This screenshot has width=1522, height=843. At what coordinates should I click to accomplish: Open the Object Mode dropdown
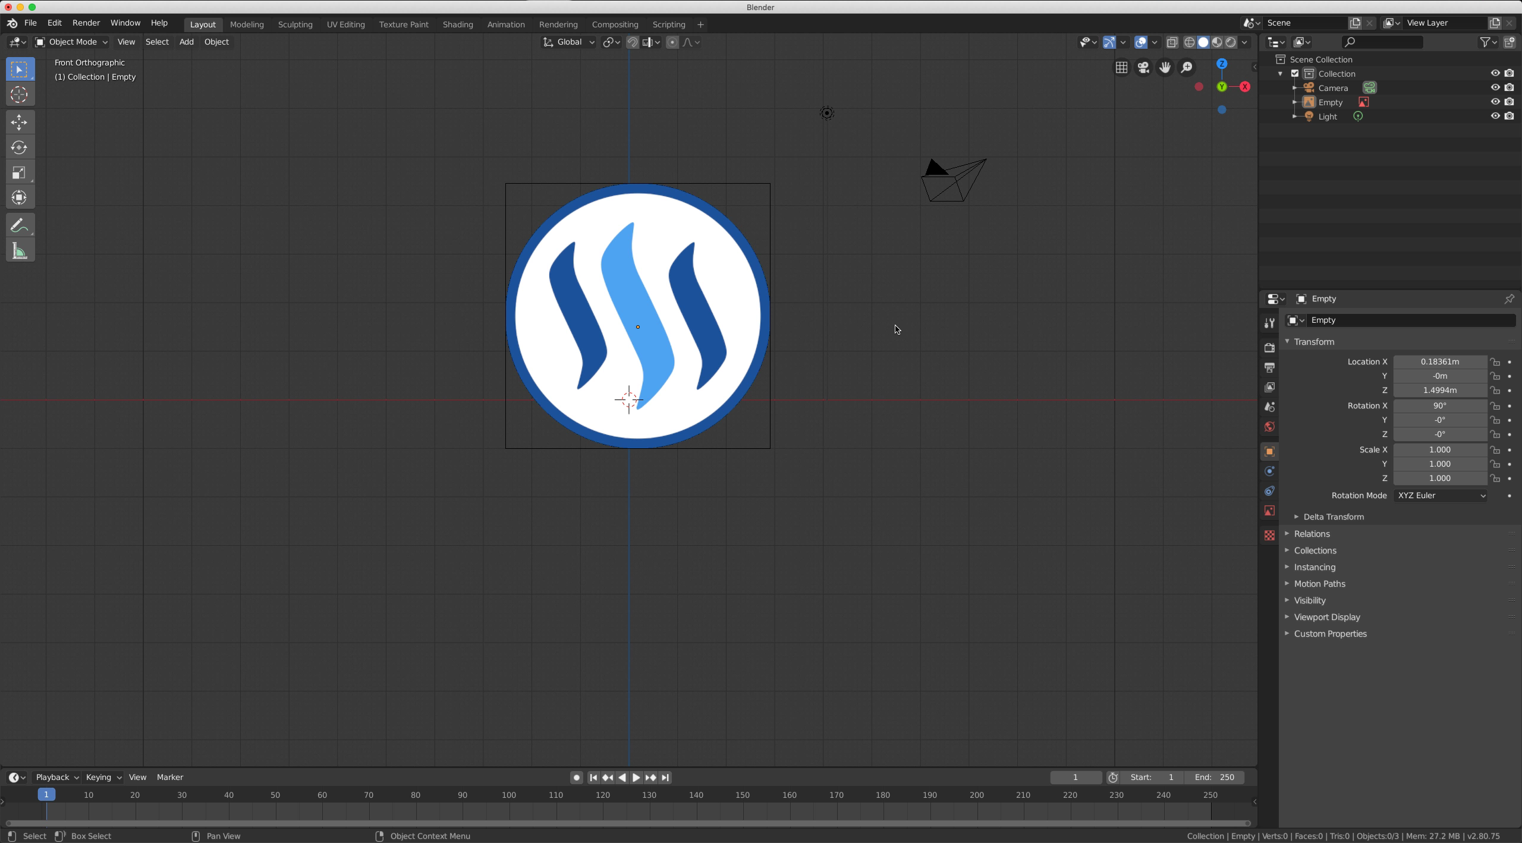click(x=71, y=42)
